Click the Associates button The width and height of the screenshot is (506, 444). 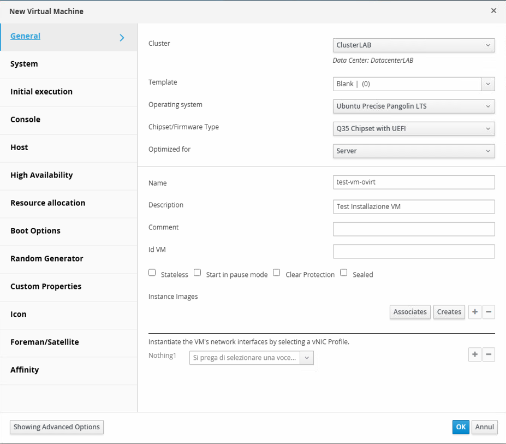tap(410, 312)
